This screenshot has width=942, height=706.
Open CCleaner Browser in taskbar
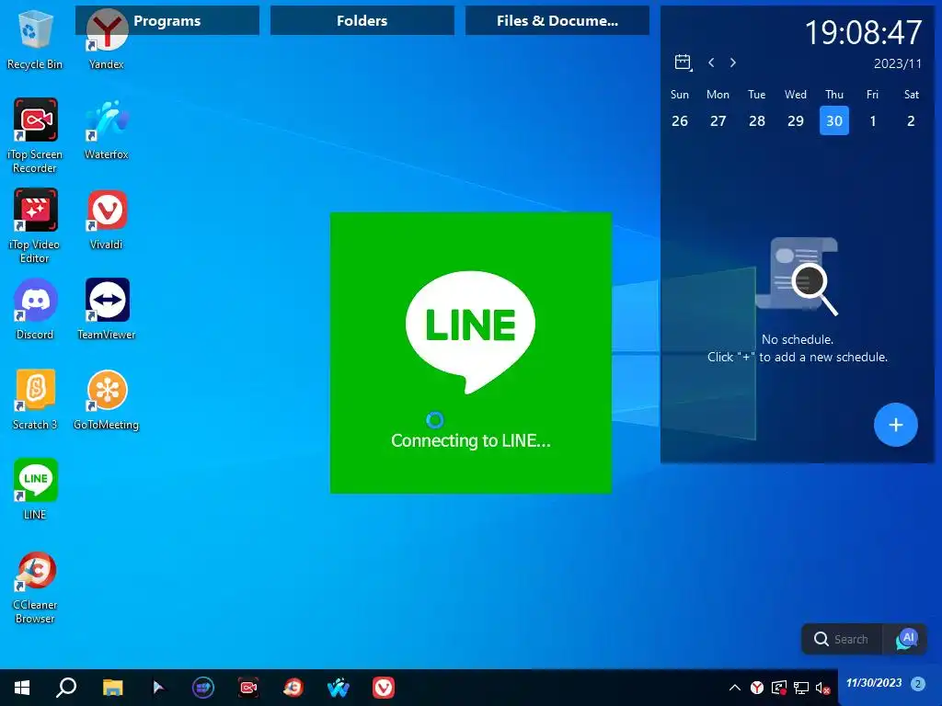[293, 688]
